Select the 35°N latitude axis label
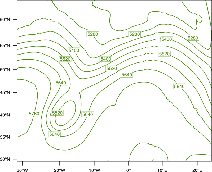Viewport: 212px width, 172px height. [x=5, y=137]
